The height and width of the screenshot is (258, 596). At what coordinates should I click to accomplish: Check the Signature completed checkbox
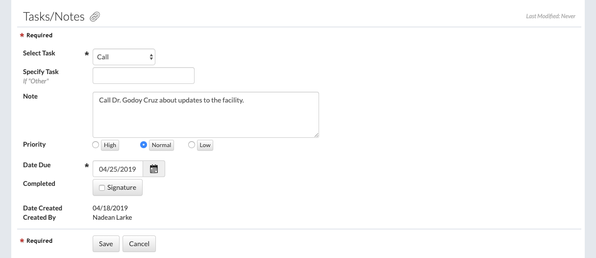(102, 187)
